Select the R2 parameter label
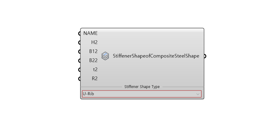Image resolution: width=279 pixels, height=127 pixels. [x=95, y=79]
